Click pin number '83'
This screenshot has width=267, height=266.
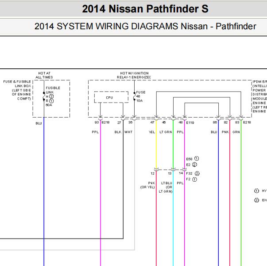click(x=237, y=123)
